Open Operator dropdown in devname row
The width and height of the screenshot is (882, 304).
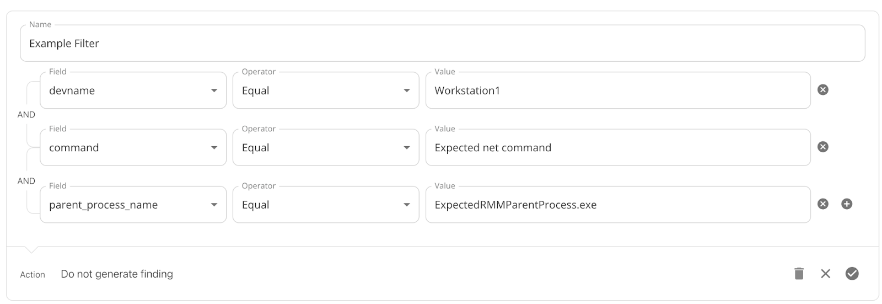point(326,90)
